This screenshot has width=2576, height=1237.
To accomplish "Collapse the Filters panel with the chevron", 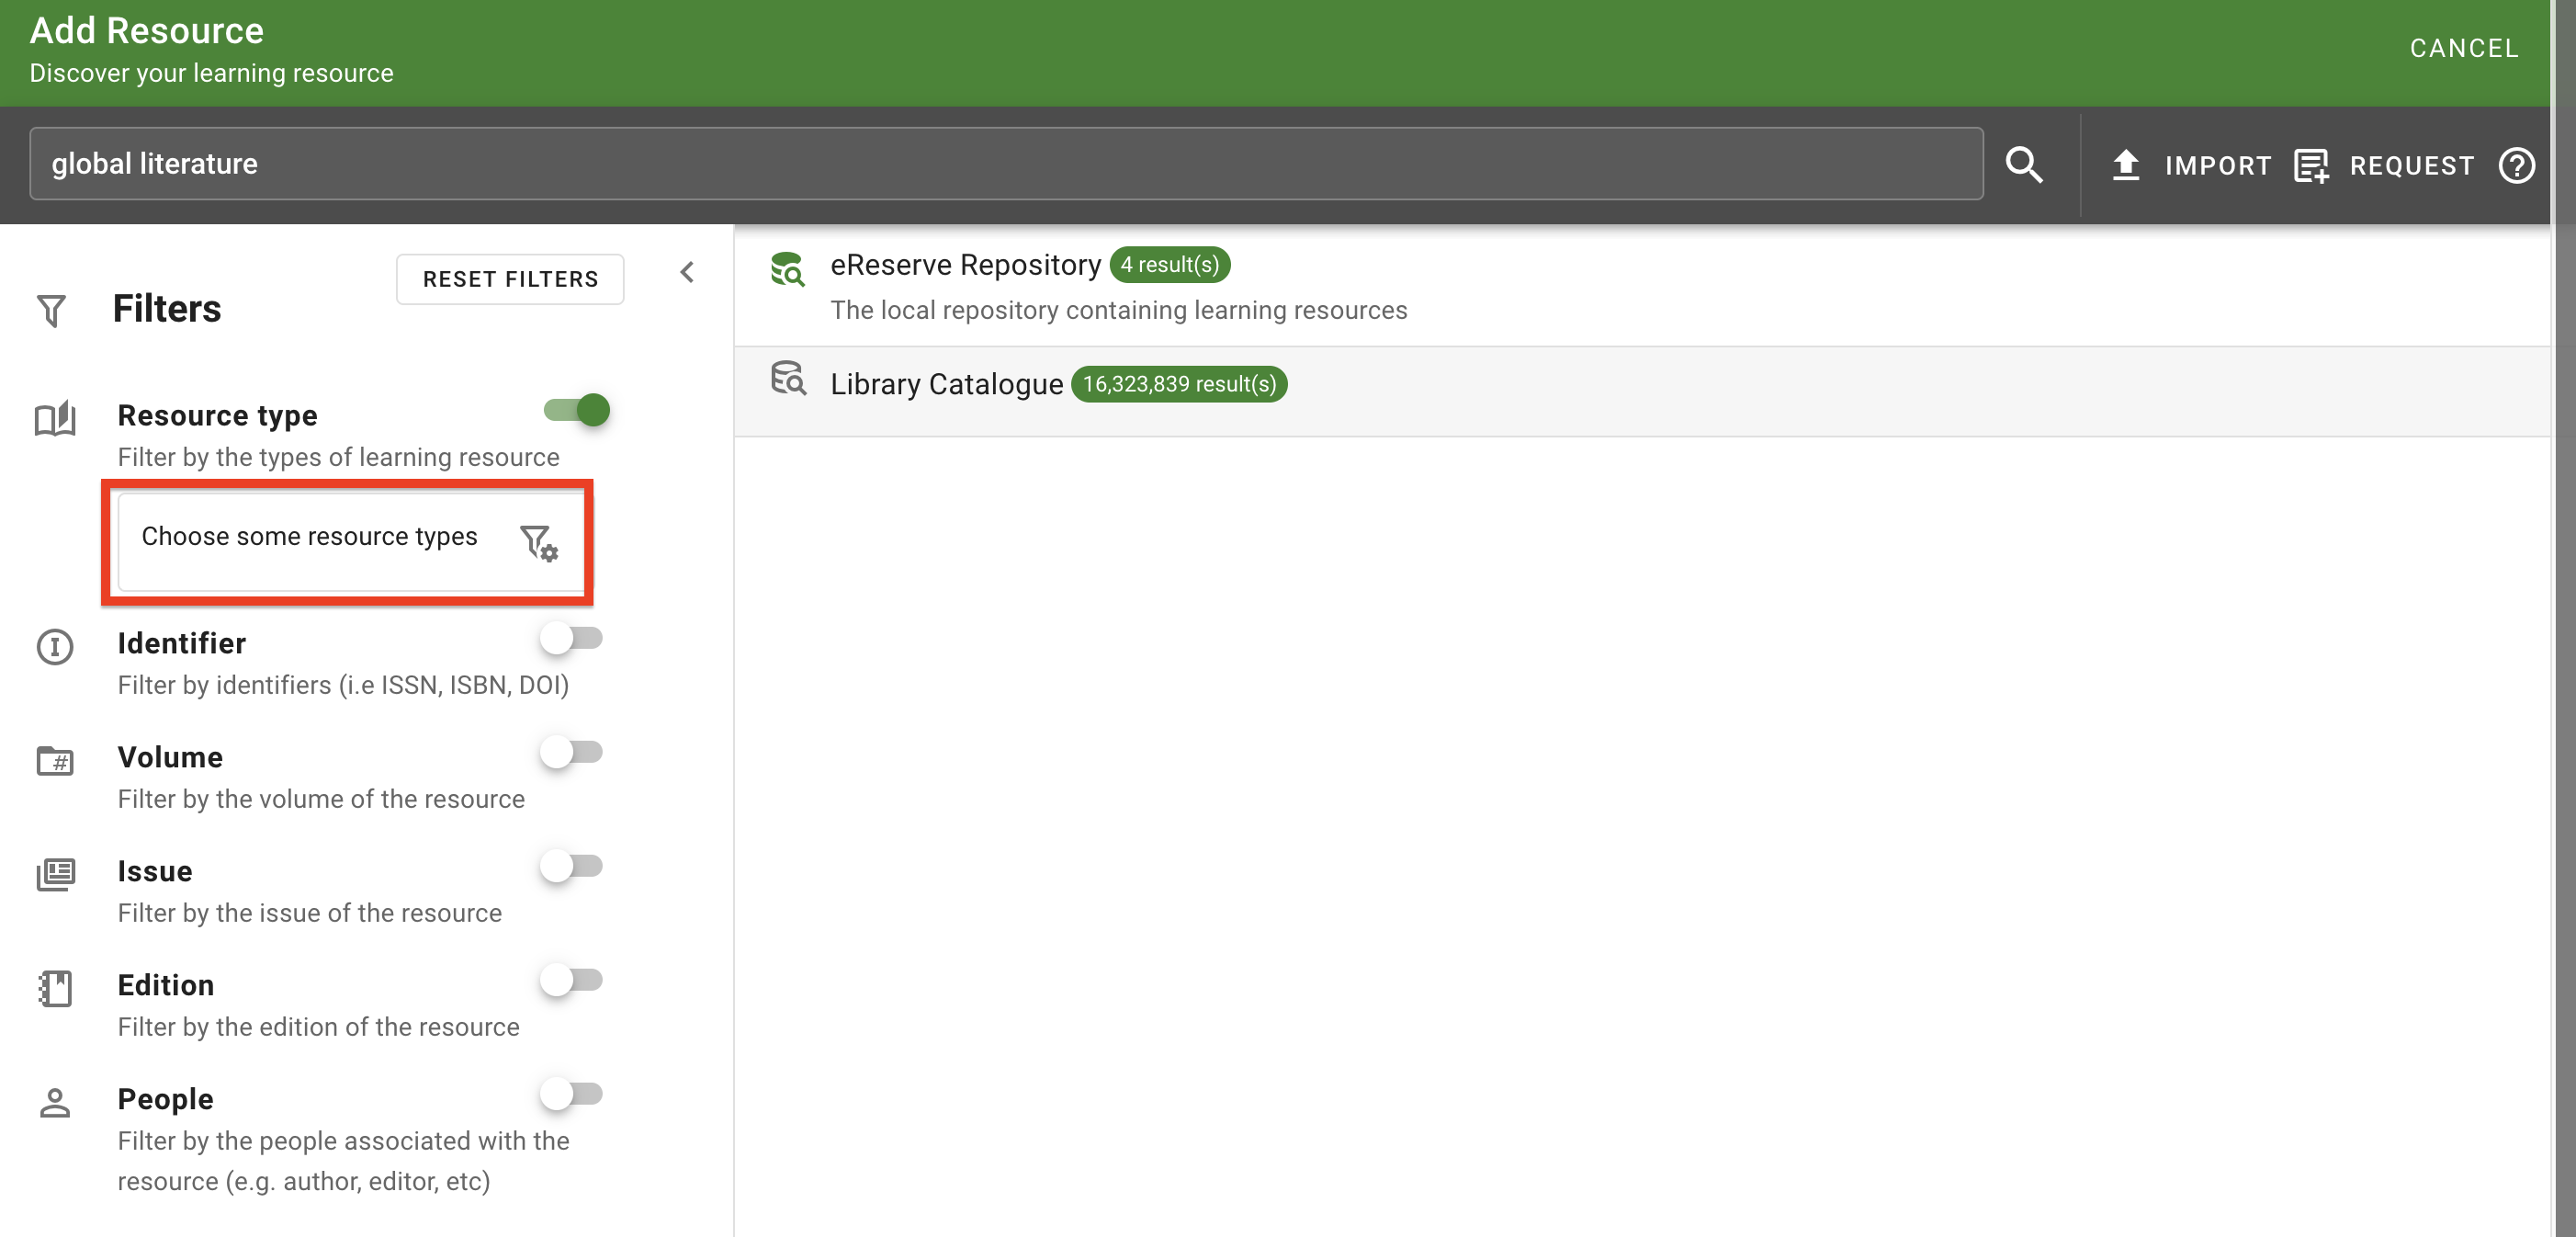I will click(x=687, y=271).
